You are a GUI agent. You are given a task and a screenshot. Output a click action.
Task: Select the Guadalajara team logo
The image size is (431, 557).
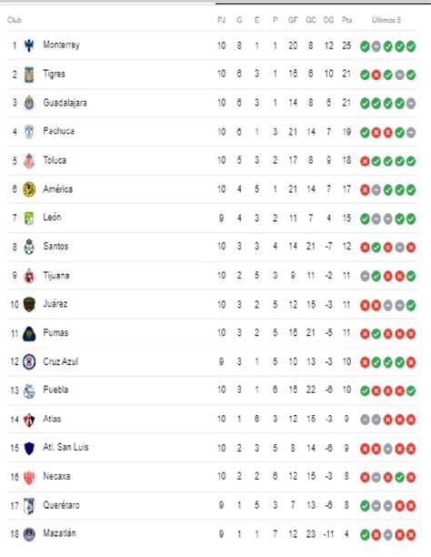click(x=29, y=103)
